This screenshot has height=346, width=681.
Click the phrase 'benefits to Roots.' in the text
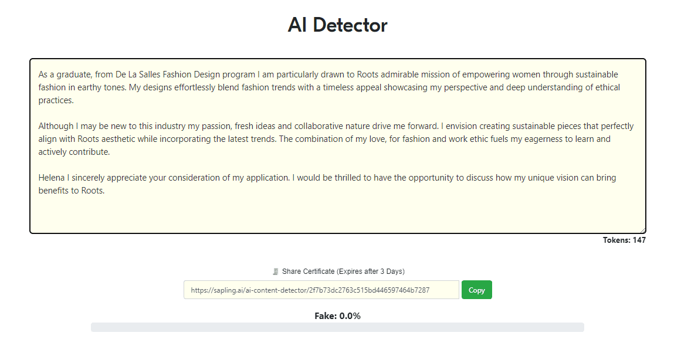tap(71, 191)
